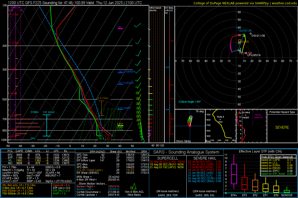Click the 6.9 C/km lapse rate annotation
This screenshot has height=198, width=298.
103,98
